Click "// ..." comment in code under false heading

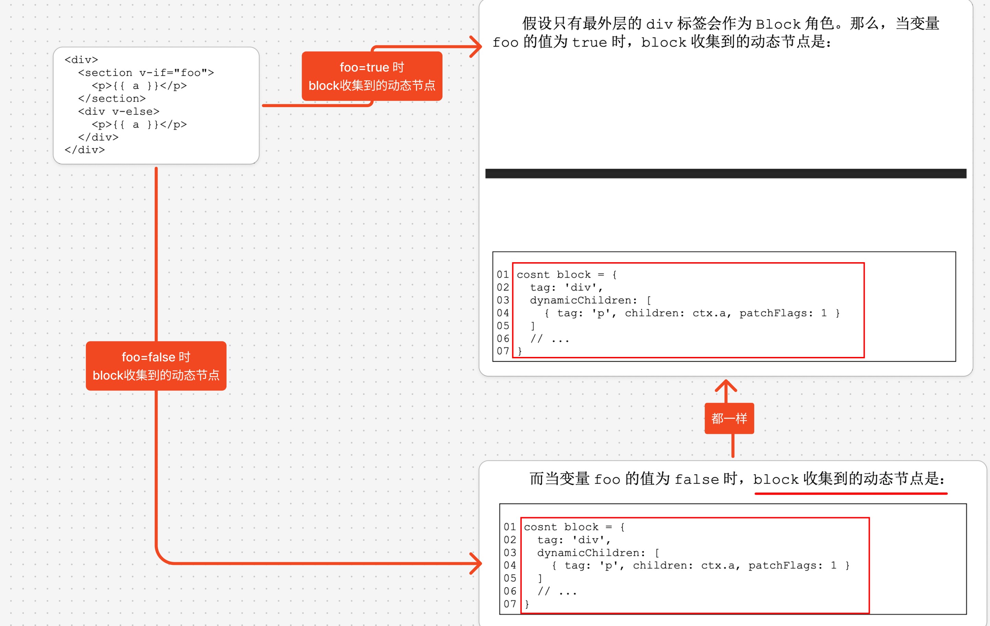click(557, 591)
